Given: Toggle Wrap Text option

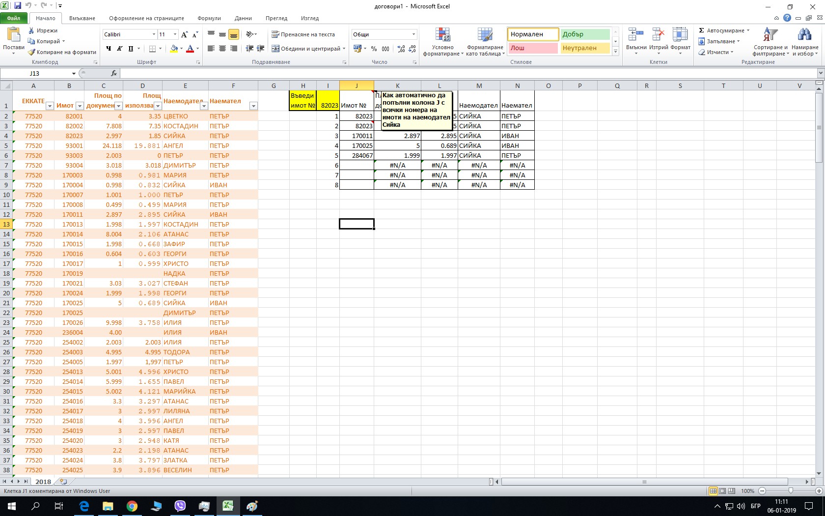Looking at the screenshot, I should tap(303, 34).
